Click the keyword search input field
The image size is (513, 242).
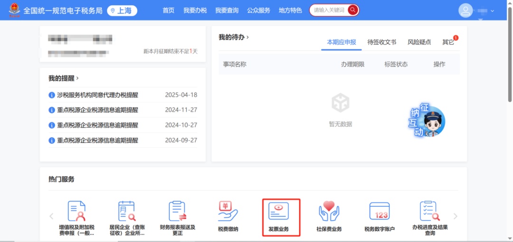coord(329,10)
